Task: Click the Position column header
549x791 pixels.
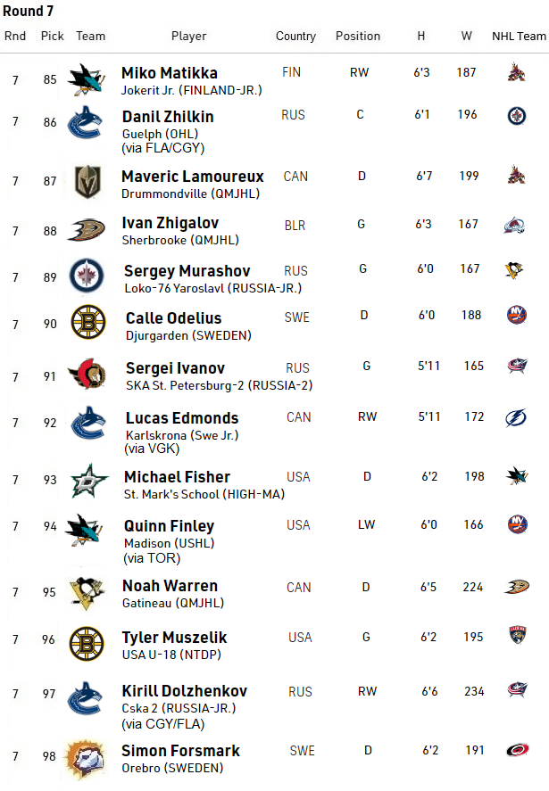Action: coord(358,37)
